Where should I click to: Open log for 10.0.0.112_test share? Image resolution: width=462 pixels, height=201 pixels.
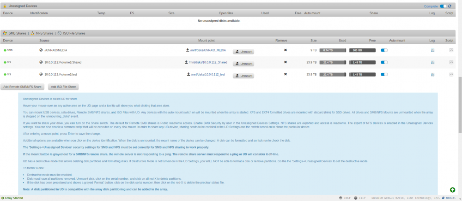[432, 74]
